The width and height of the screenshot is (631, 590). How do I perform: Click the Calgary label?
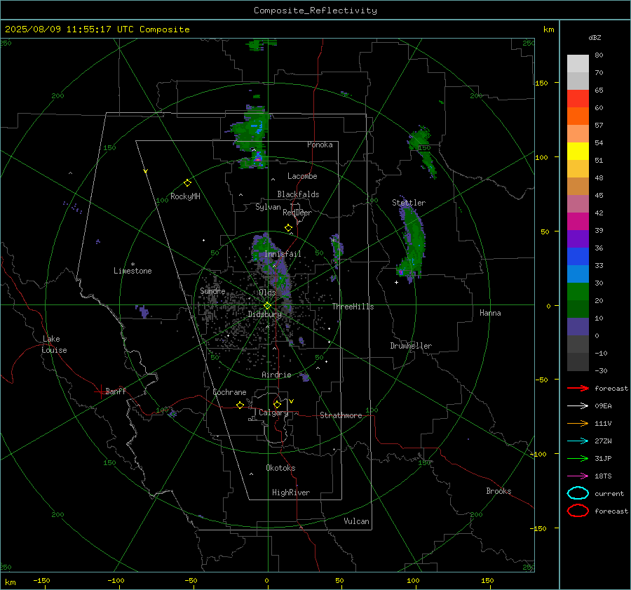click(x=273, y=413)
